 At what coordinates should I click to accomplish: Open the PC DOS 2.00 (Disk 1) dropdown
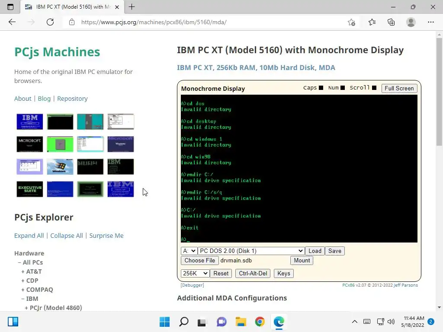click(251, 251)
